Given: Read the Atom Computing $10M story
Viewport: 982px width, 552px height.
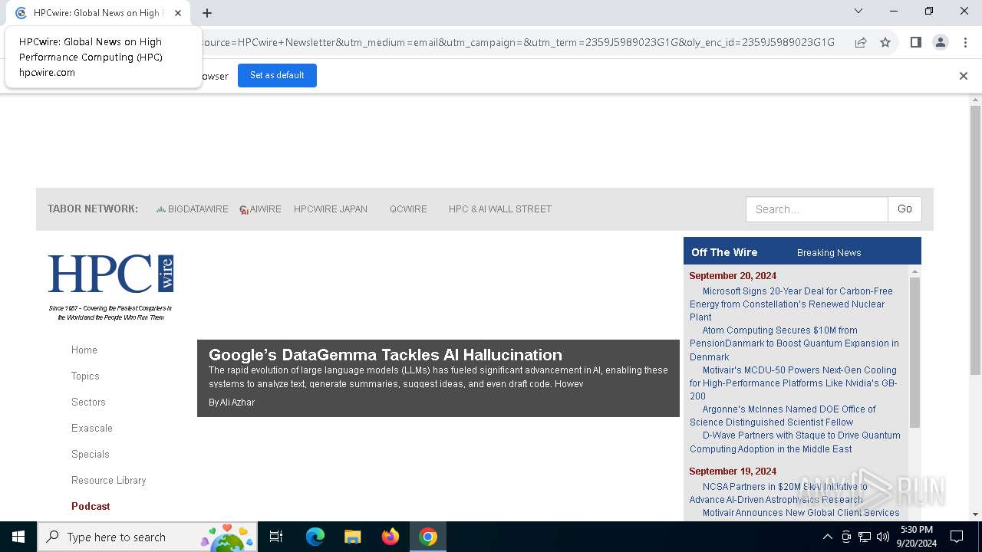Looking at the screenshot, I should [794, 343].
